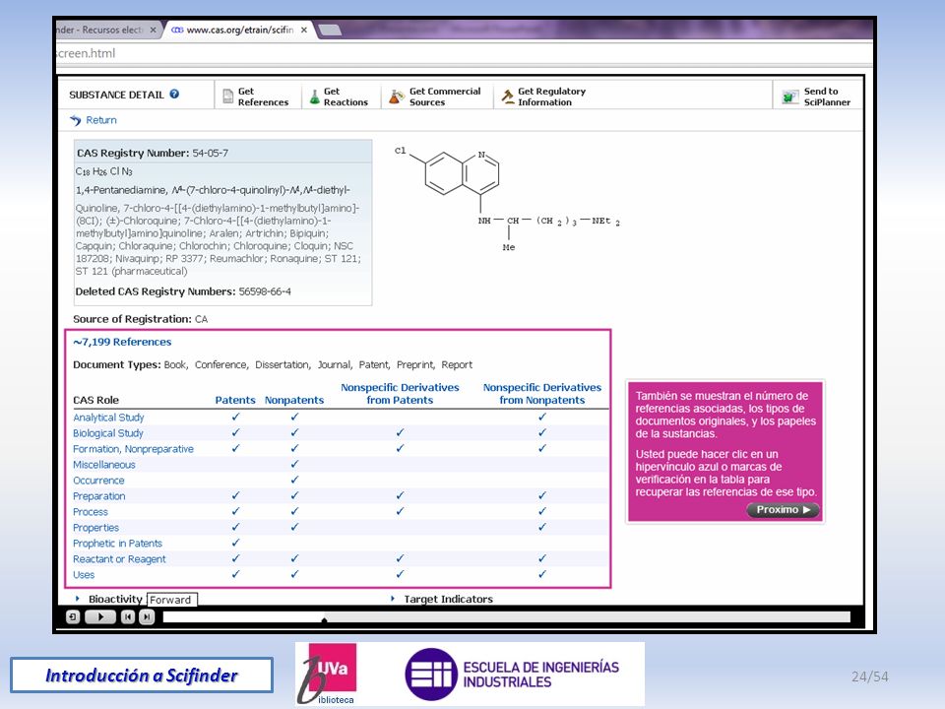
Task: Open Nonspecific Derivatives from Patents header link
Action: click(401, 394)
